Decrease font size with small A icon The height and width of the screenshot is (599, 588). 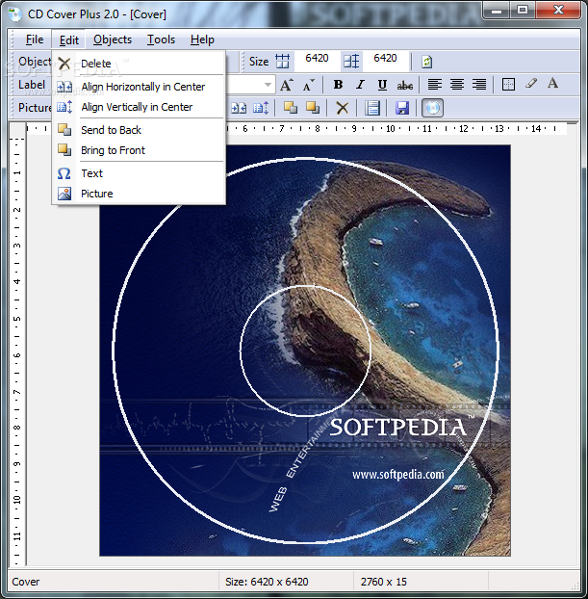[x=309, y=85]
